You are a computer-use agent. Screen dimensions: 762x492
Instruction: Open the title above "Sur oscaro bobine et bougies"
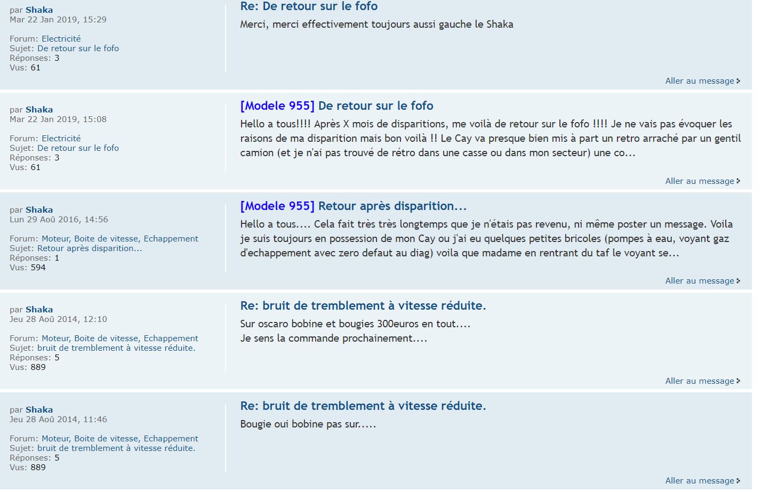pyautogui.click(x=363, y=306)
